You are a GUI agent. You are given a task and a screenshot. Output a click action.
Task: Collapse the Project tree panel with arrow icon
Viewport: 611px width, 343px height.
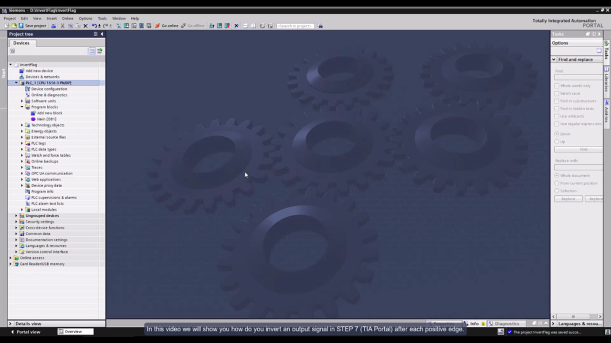point(102,34)
